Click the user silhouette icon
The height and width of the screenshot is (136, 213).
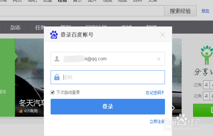[57, 59]
